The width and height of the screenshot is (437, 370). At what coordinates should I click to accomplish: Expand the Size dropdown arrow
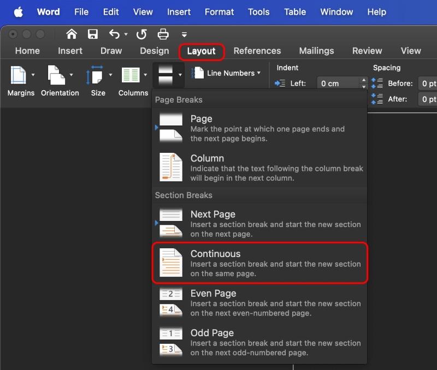110,75
